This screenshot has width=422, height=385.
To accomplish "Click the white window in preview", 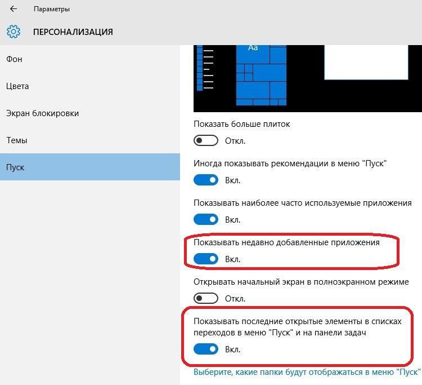I will point(366,62).
